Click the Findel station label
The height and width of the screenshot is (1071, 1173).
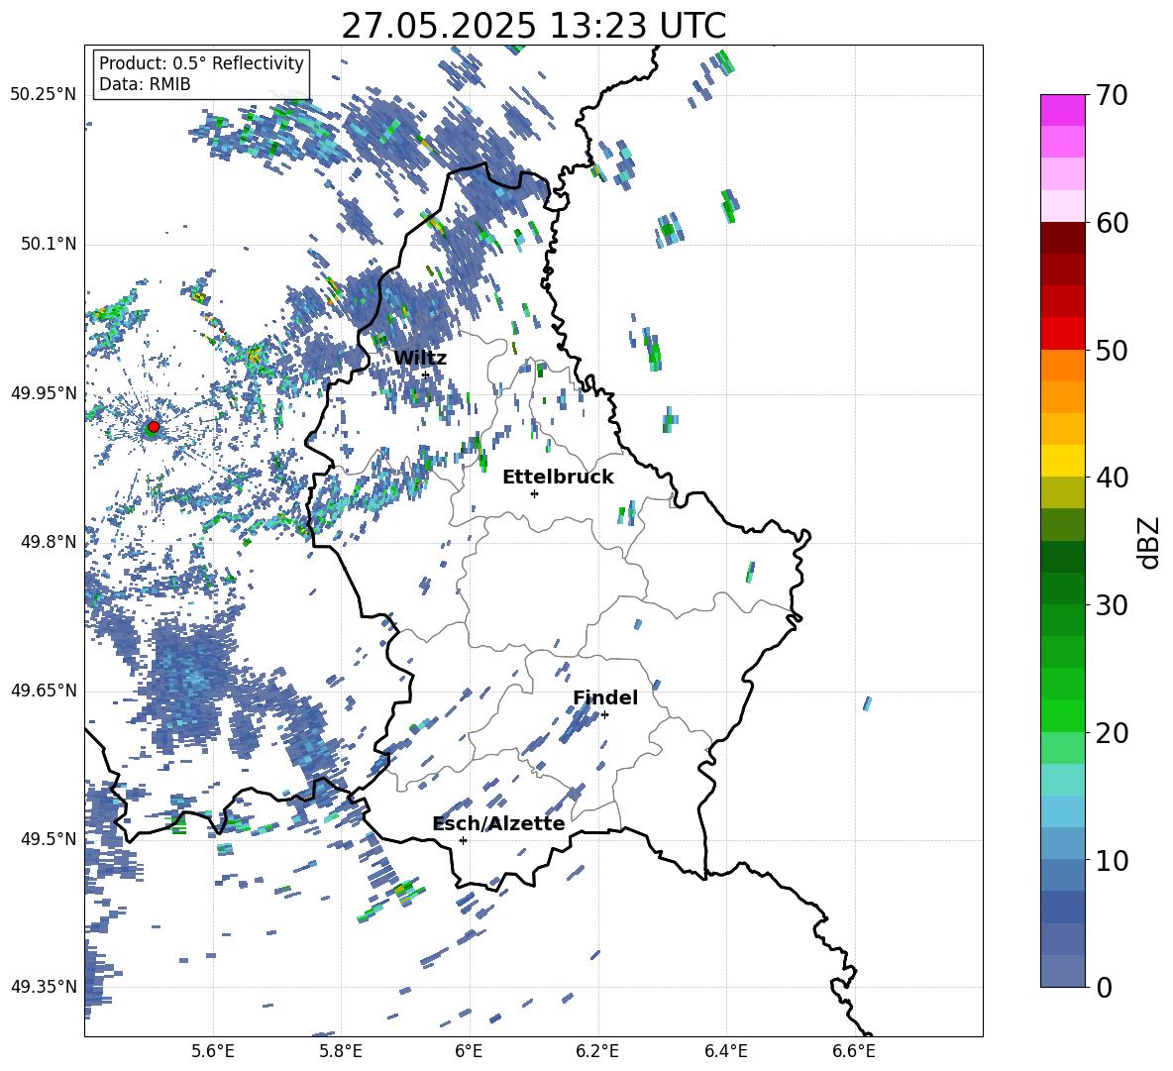pyautogui.click(x=605, y=697)
